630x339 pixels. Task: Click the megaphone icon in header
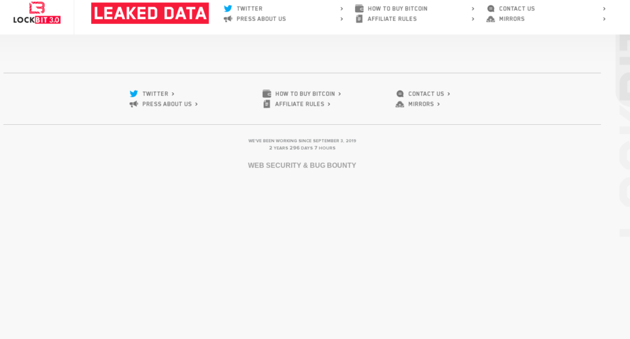[228, 19]
